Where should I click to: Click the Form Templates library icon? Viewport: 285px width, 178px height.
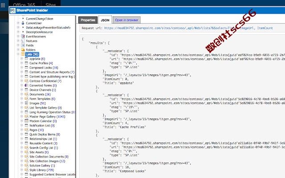[x=26, y=99]
